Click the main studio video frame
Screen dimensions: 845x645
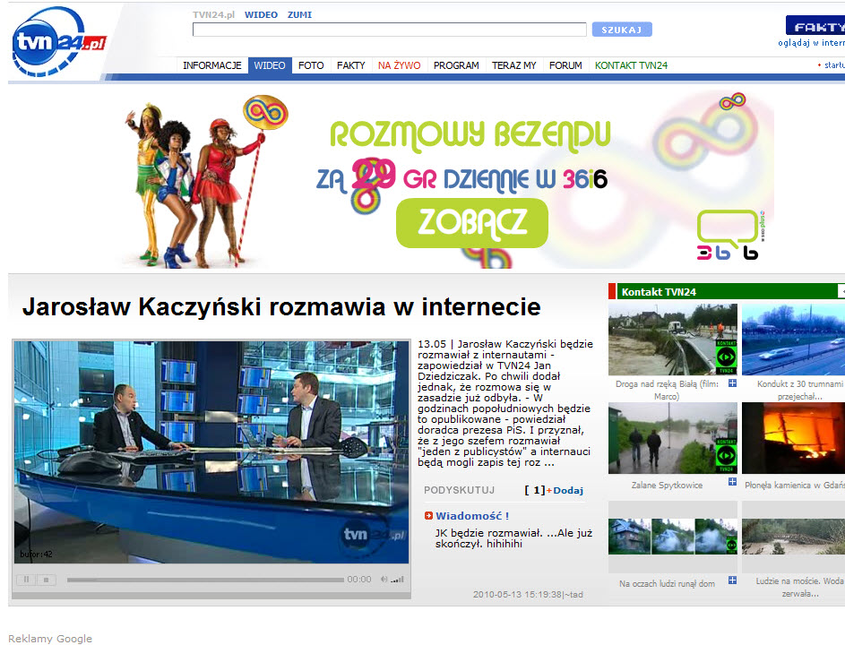(x=211, y=452)
